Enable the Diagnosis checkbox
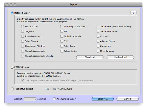Screen dimensions: 147x108 pyautogui.click(x=22, y=31)
